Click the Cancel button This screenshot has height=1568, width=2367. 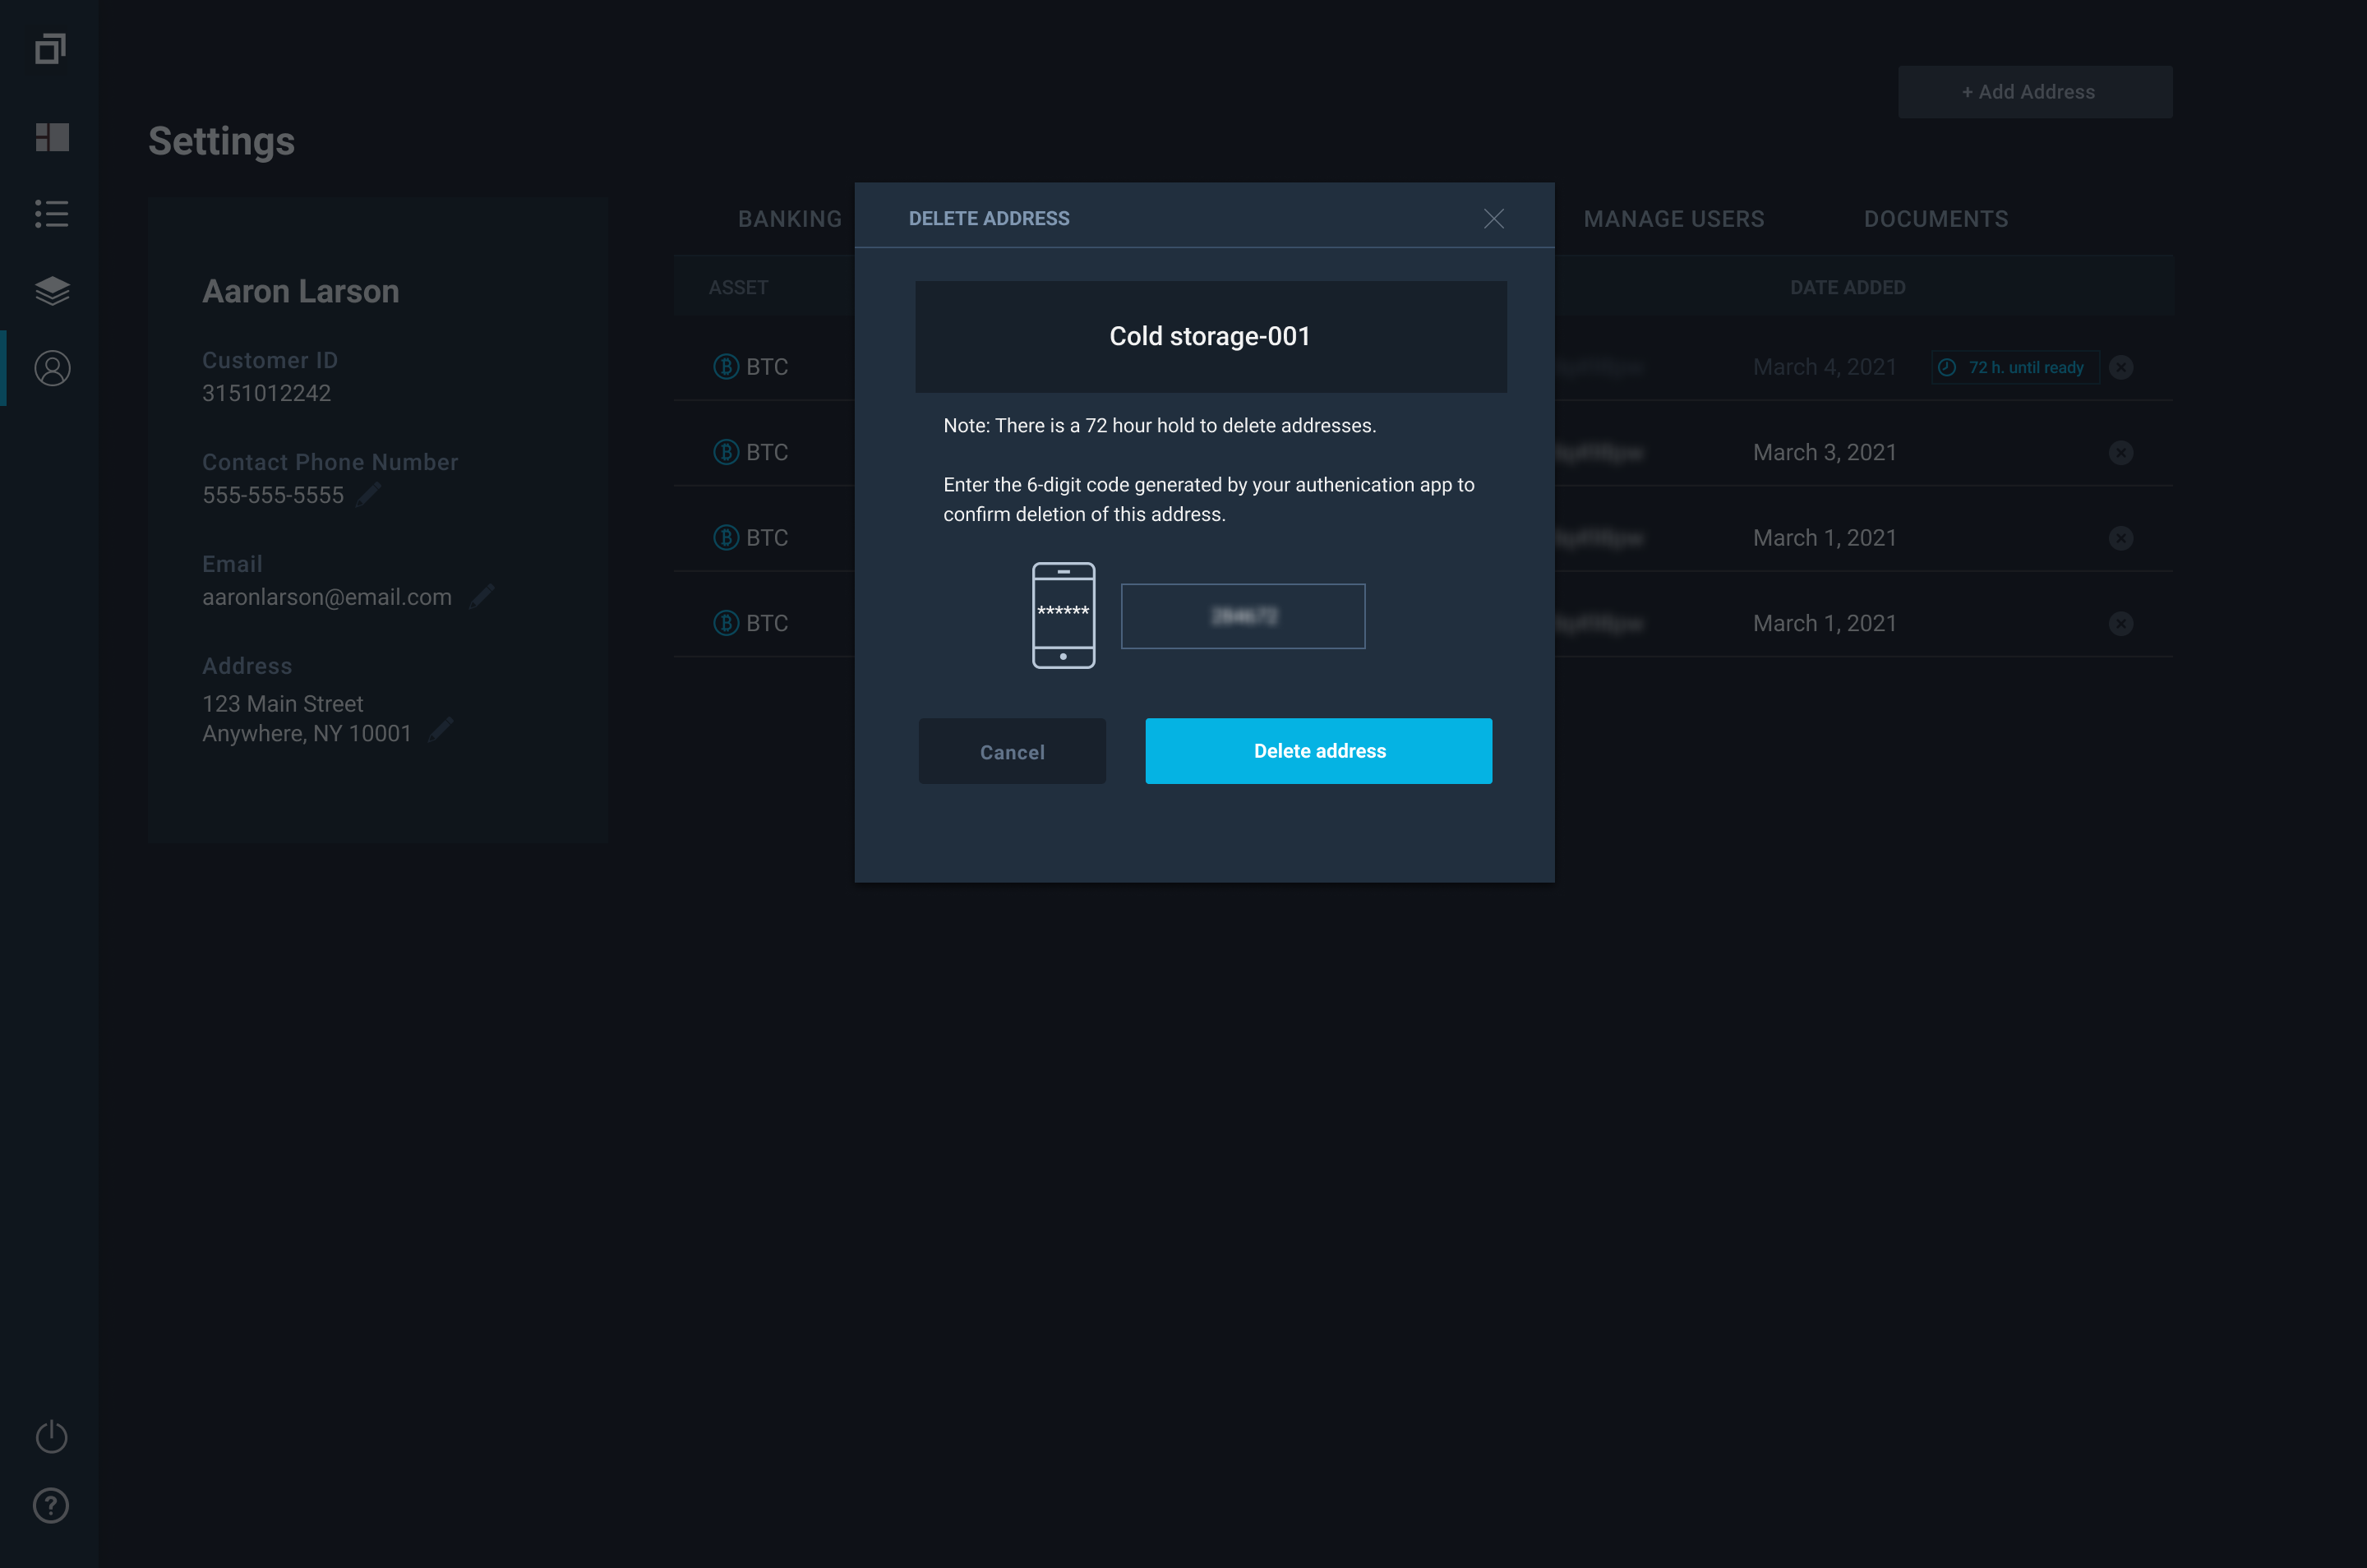tap(1012, 751)
